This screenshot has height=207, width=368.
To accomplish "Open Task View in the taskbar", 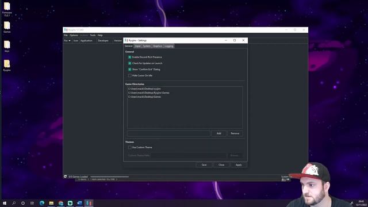I will (x=32, y=203).
